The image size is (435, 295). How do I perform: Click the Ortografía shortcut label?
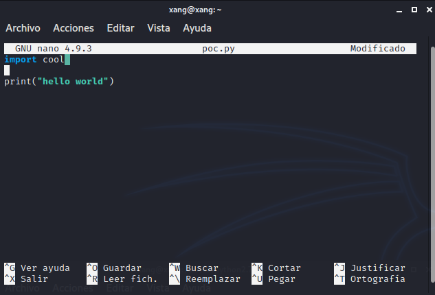[377, 279]
